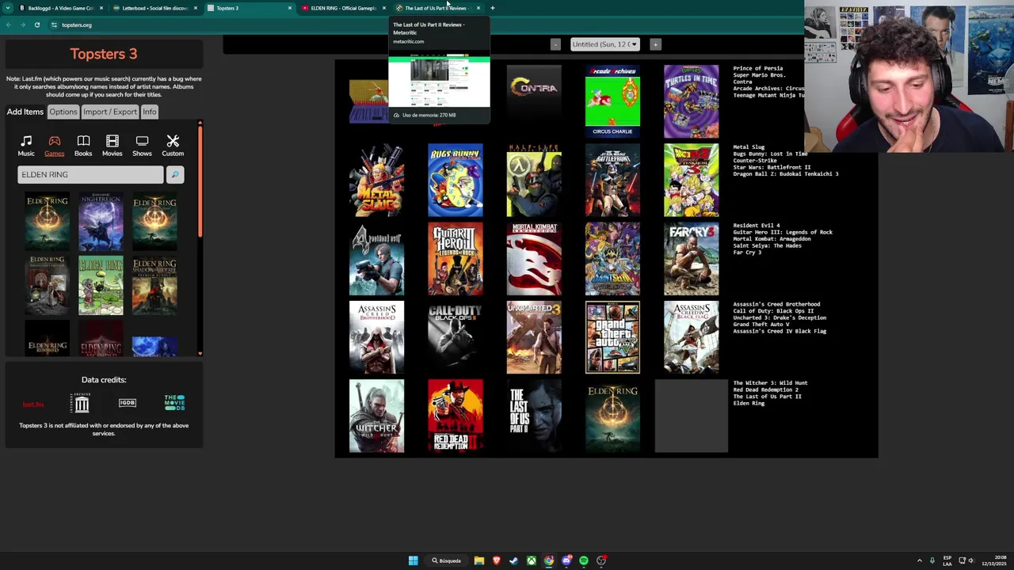
Task: Open Xbox app from taskbar
Action: (x=532, y=560)
